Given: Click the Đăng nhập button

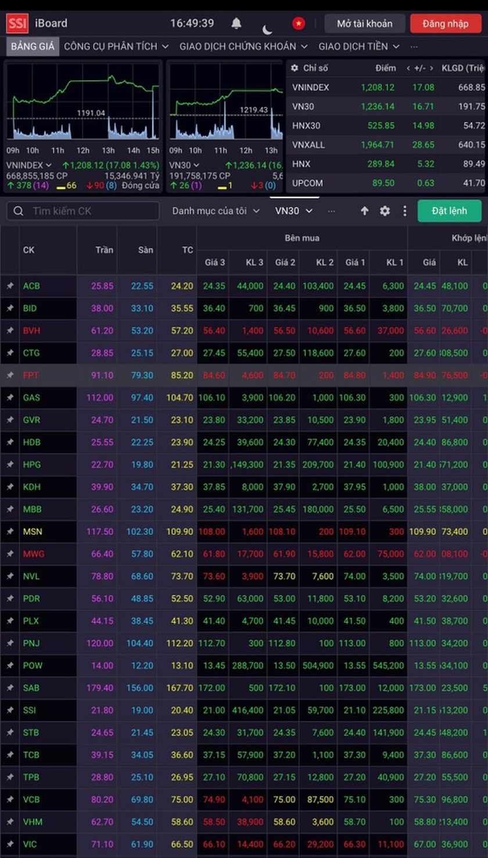Looking at the screenshot, I should [446, 24].
